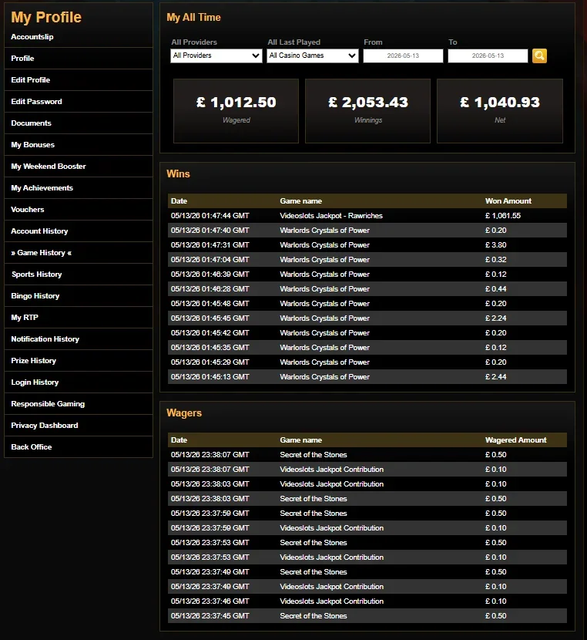The height and width of the screenshot is (640, 587).
Task: Open Bingo History
Action: [x=79, y=296]
